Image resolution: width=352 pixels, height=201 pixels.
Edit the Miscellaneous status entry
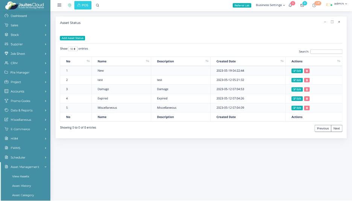pos(297,108)
